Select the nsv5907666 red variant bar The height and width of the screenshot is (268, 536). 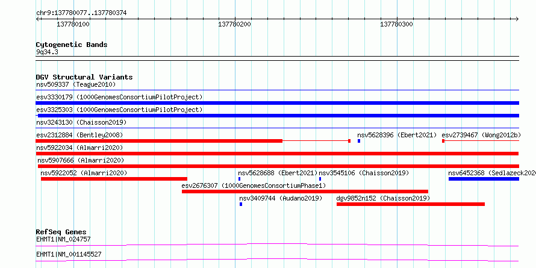tap(278, 166)
